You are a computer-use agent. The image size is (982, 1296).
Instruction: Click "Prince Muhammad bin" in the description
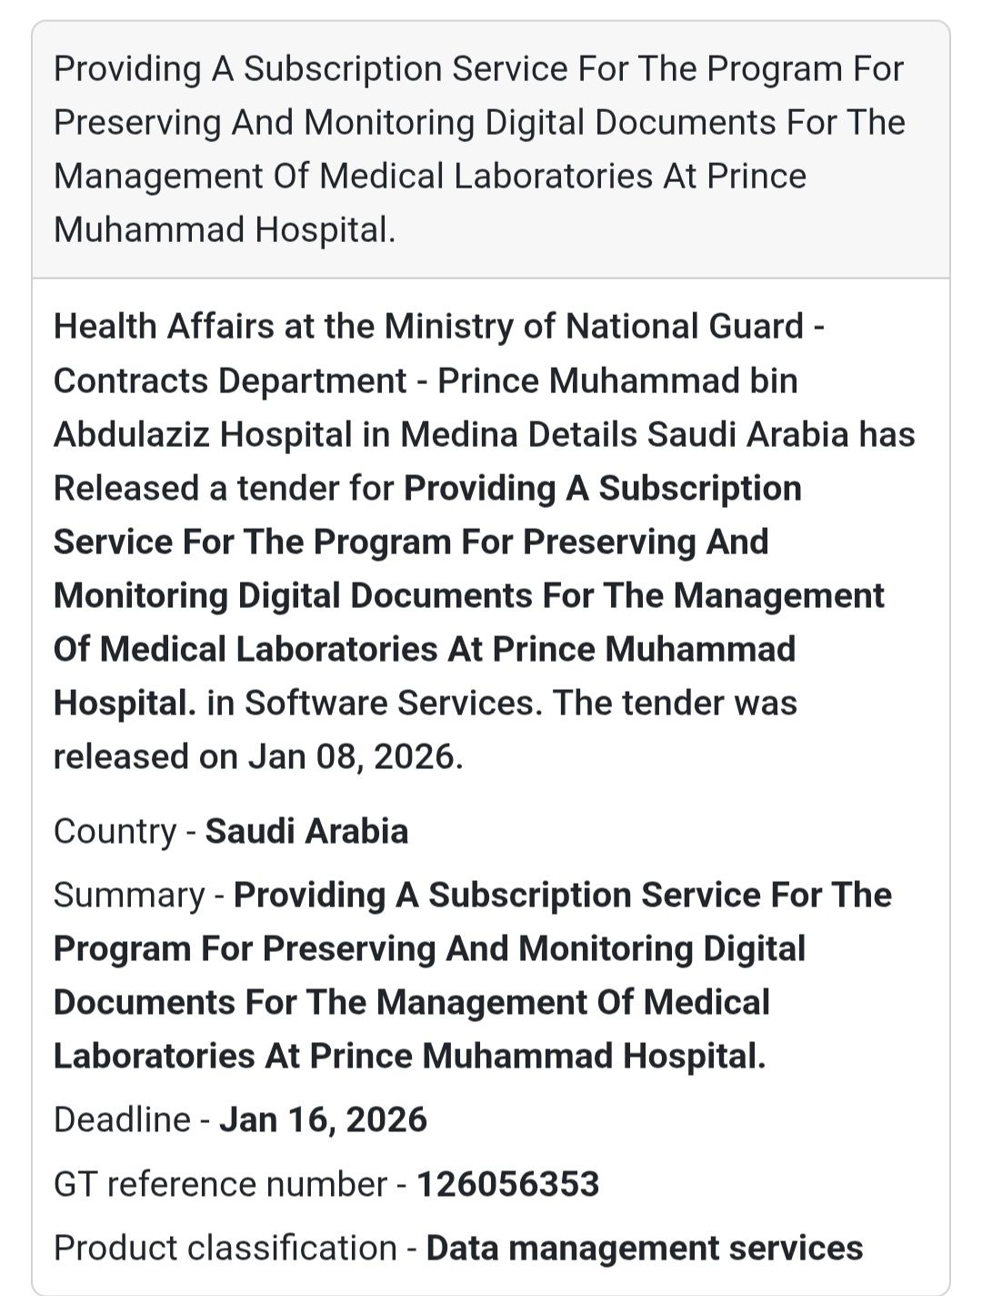pos(617,380)
